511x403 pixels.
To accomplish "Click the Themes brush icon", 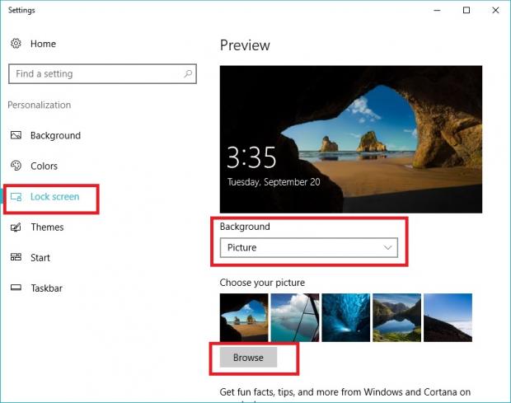I will point(16,227).
